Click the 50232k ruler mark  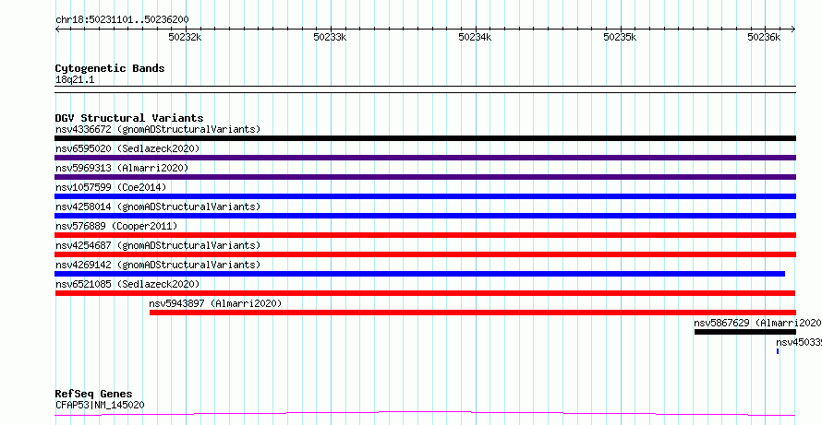[x=185, y=37]
